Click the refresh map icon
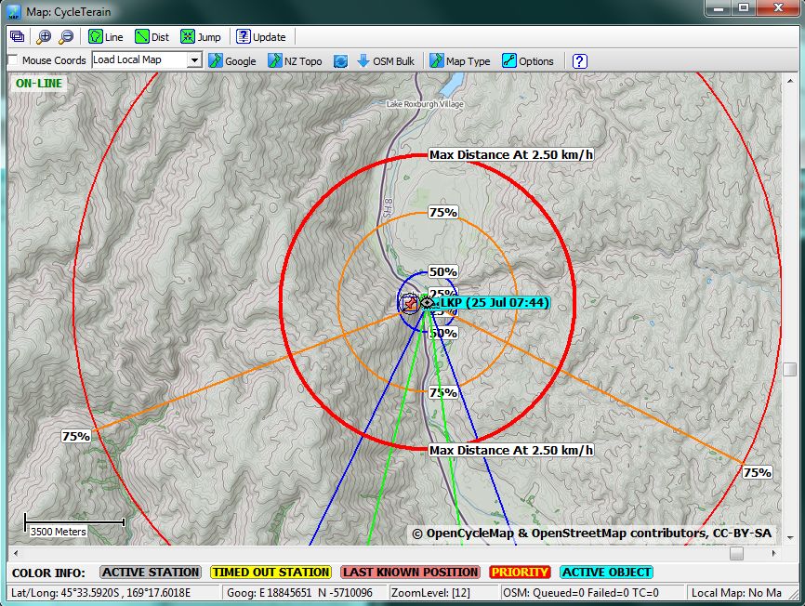The width and height of the screenshot is (805, 606). point(340,61)
